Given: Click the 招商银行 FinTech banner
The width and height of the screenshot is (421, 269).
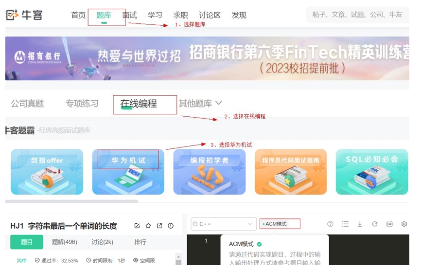Looking at the screenshot, I should (207, 58).
